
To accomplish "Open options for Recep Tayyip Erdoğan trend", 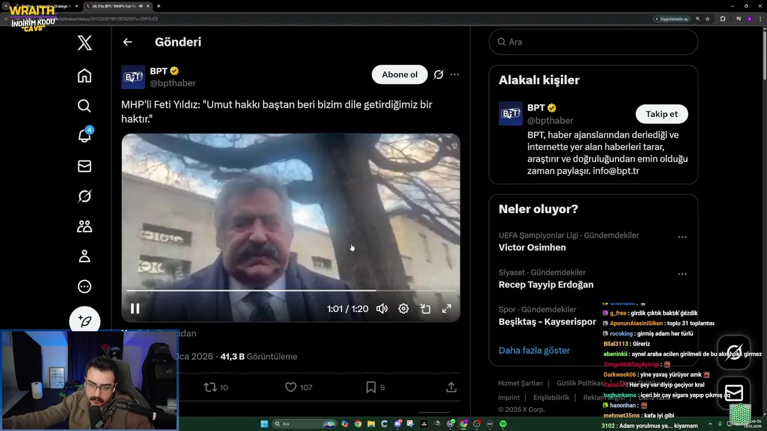I will [682, 274].
